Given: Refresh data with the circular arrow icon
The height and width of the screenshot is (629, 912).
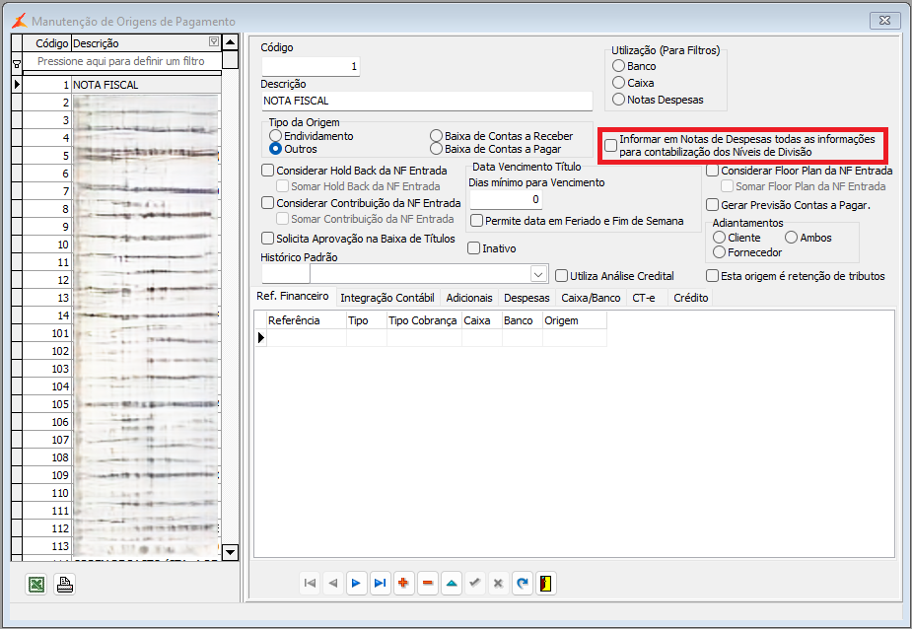Looking at the screenshot, I should [x=523, y=583].
